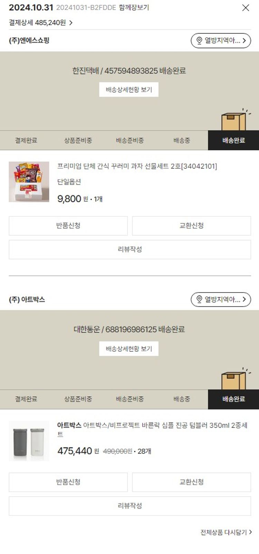
Task: Open address pill for 엔에스쇼핑 order
Action: pos(221,41)
